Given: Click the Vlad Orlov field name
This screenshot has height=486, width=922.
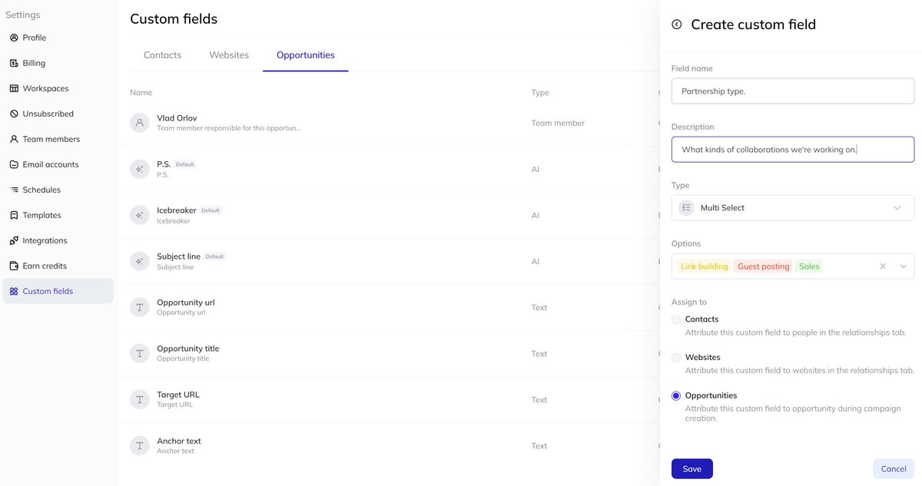Looking at the screenshot, I should pyautogui.click(x=177, y=118).
